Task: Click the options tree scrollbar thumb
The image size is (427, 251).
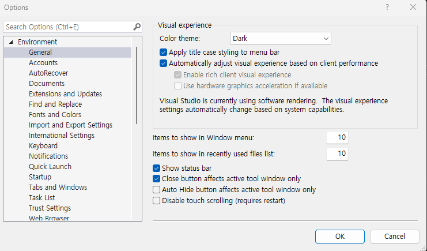Action: [x=137, y=85]
